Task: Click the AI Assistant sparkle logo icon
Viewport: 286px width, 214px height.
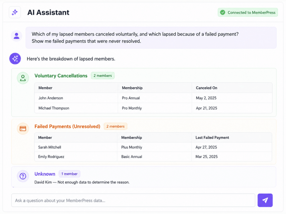Action: click(x=15, y=12)
